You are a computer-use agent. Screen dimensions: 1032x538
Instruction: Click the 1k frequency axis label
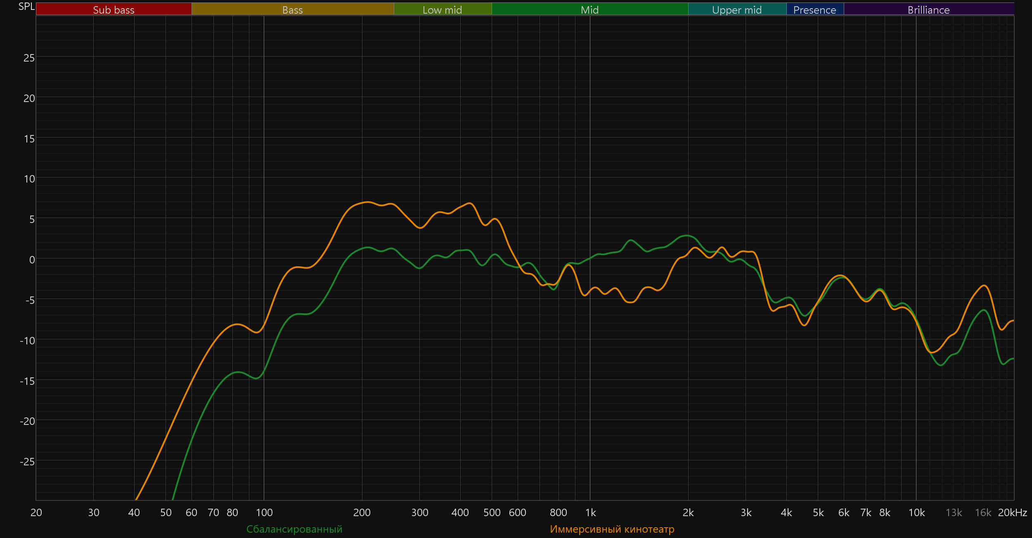(590, 512)
